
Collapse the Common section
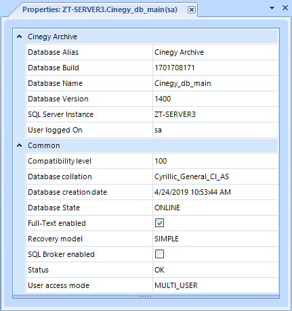coord(20,145)
